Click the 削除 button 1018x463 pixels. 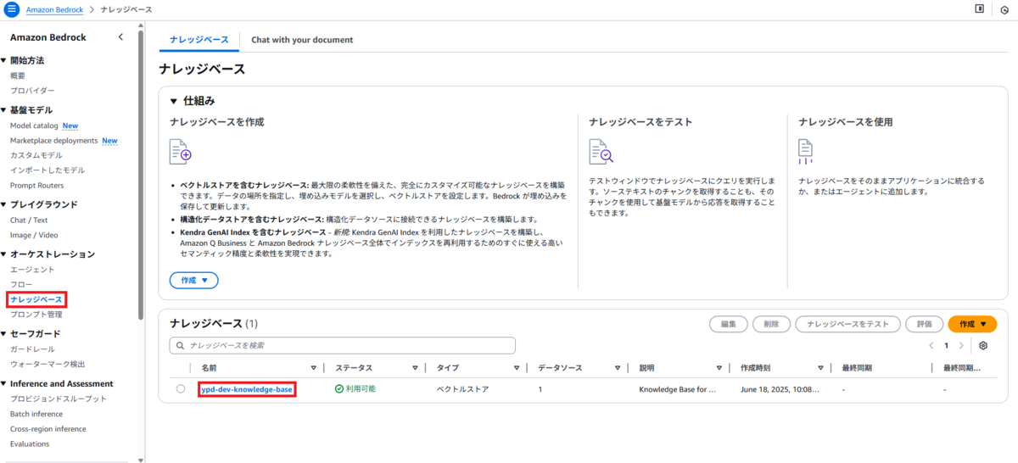point(771,324)
